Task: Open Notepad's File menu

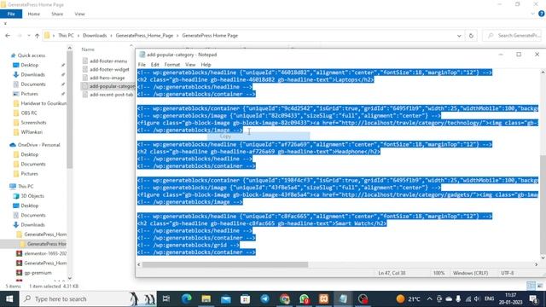Action: [142, 65]
